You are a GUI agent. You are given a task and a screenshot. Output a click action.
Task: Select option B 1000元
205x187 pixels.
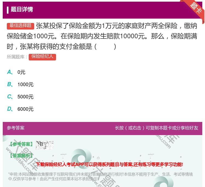tap(20, 84)
